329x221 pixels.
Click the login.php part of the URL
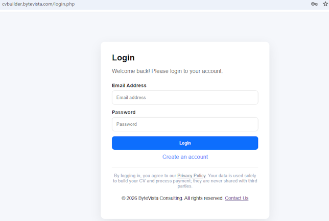(64, 4)
